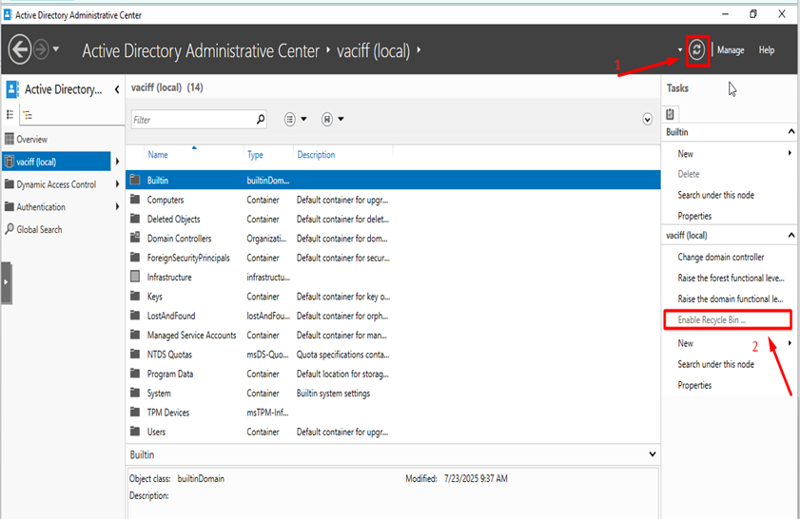Image resolution: width=800 pixels, height=519 pixels.
Task: Switch navigation pane to tree view
Action: click(x=28, y=114)
